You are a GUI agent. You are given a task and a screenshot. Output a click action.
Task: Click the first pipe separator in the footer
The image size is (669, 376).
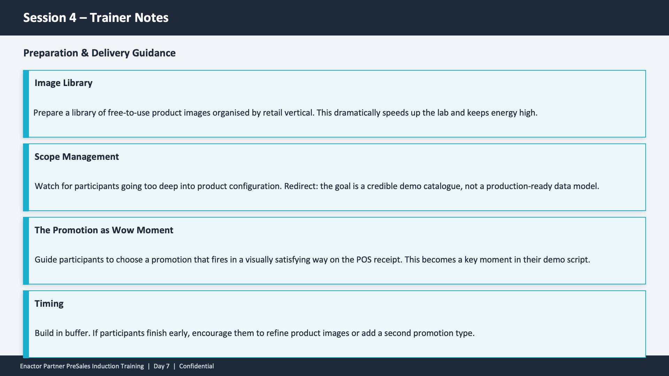point(149,366)
